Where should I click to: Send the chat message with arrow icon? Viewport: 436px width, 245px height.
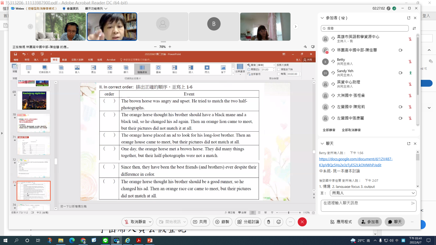point(413,203)
